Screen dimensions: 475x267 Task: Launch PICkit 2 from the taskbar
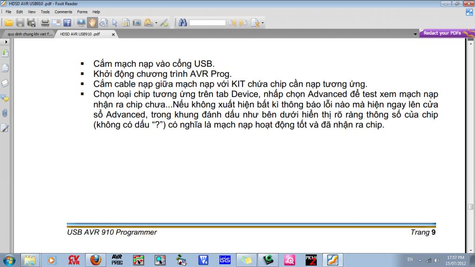(x=311, y=261)
